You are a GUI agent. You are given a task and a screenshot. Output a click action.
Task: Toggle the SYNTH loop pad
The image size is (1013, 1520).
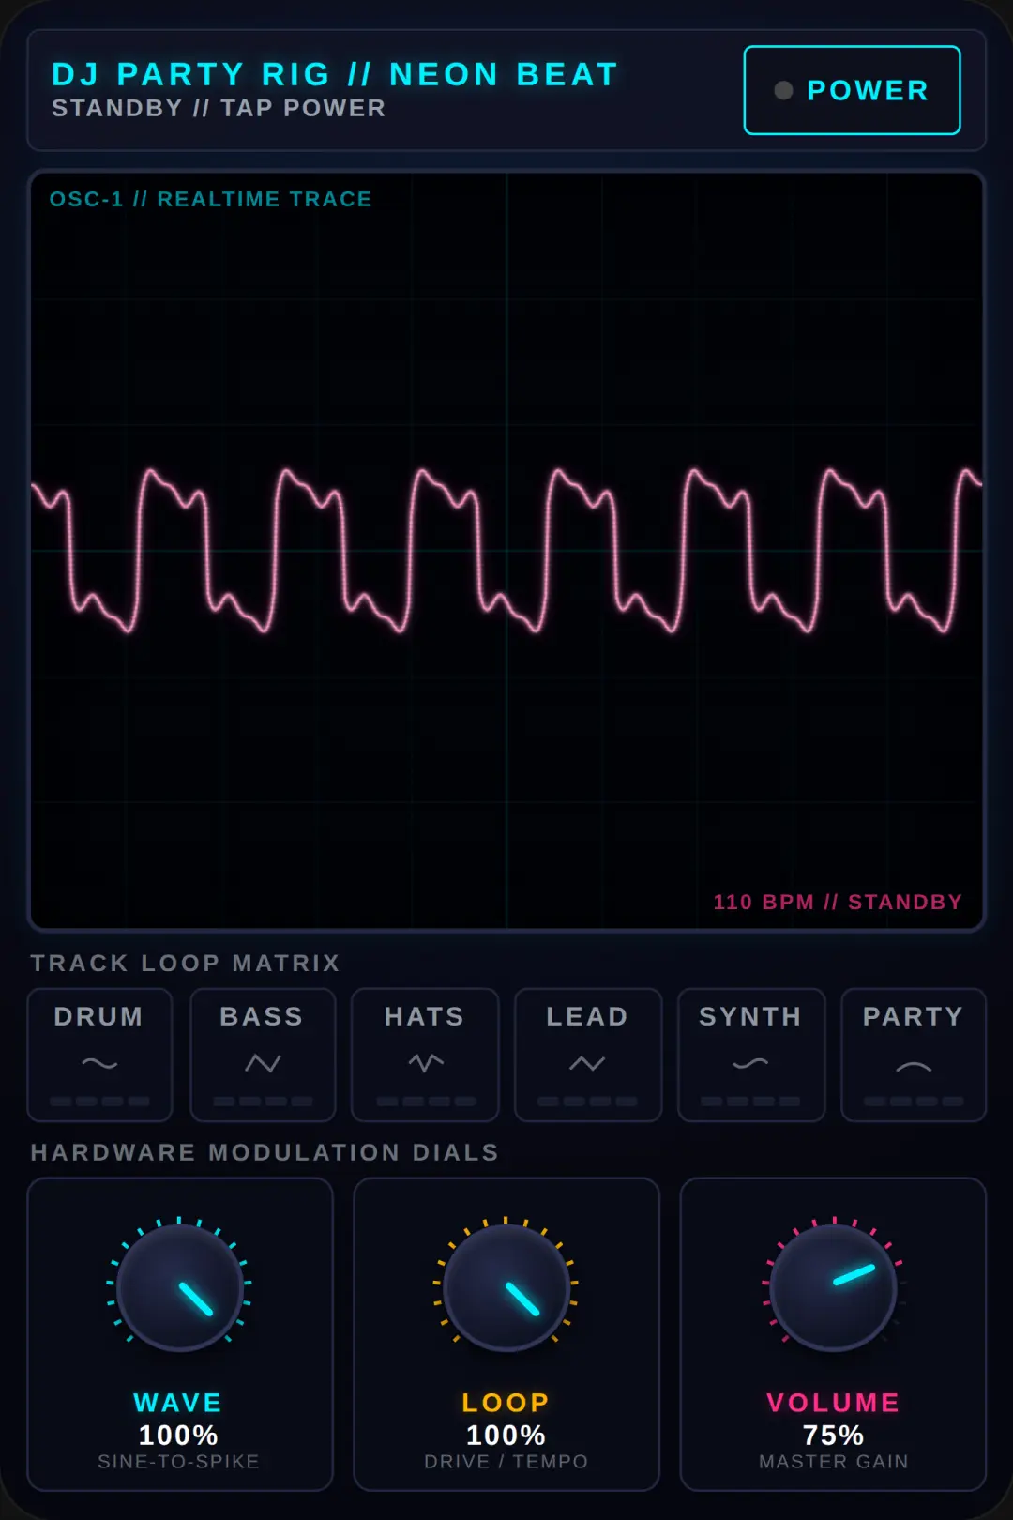coord(751,1055)
